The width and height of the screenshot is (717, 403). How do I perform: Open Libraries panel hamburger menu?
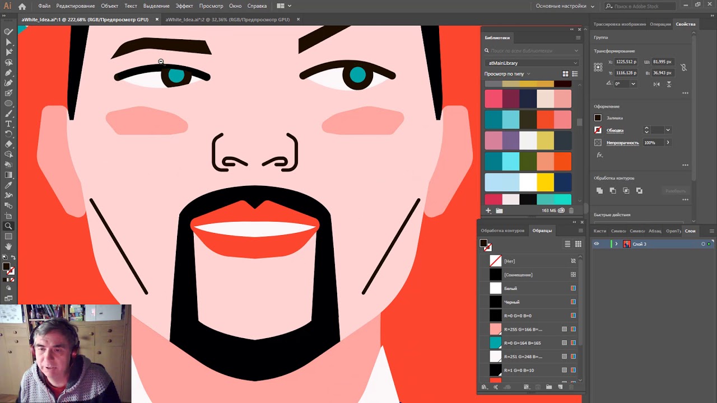pyautogui.click(x=578, y=38)
